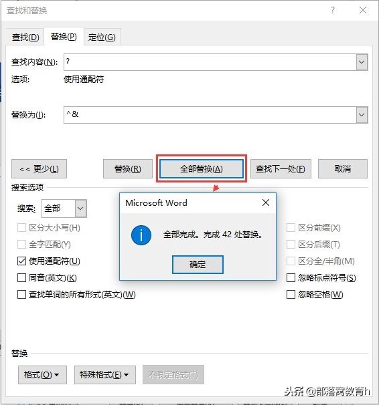Close the Microsoft Word message box
The image size is (379, 405).
(x=266, y=202)
